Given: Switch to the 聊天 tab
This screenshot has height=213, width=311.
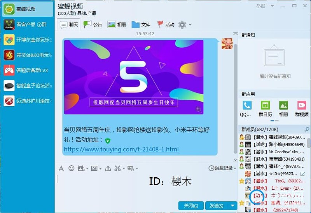Looking at the screenshot, I should (x=69, y=24).
